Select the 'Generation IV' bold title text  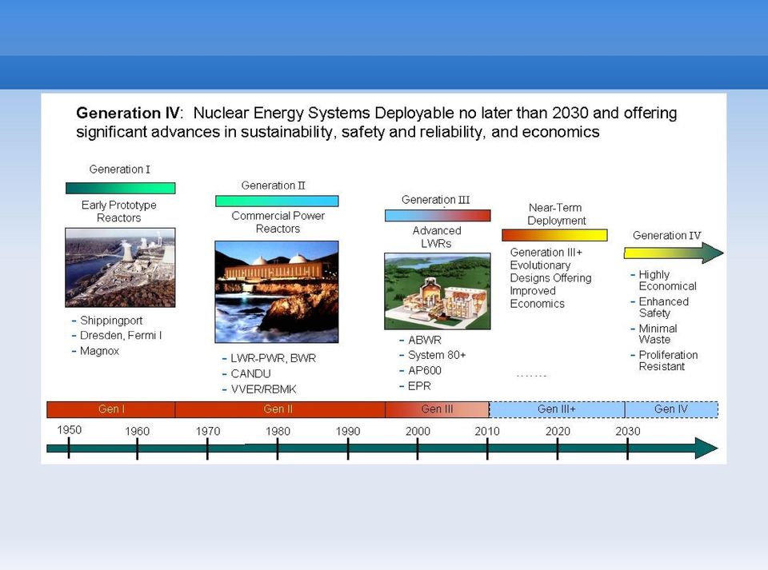(x=128, y=113)
